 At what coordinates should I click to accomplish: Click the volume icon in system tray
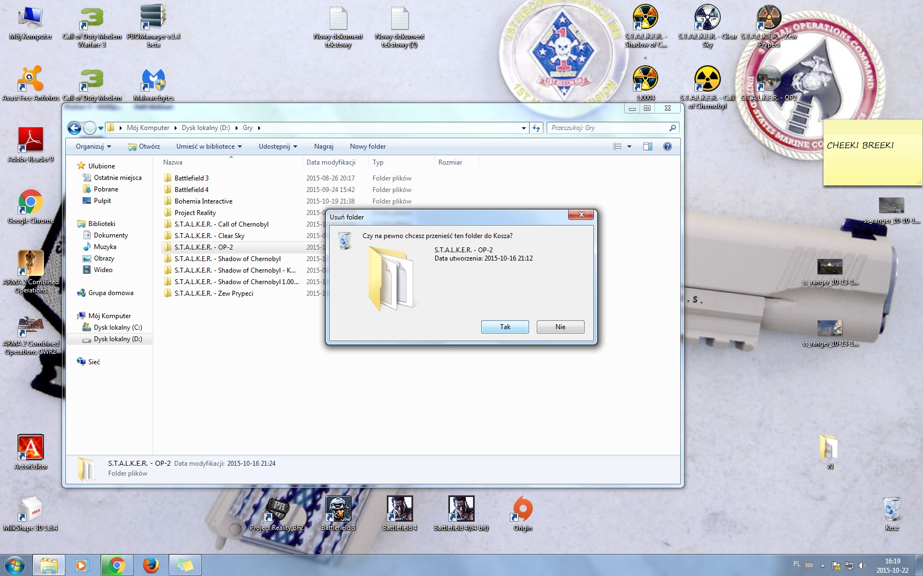tap(863, 565)
